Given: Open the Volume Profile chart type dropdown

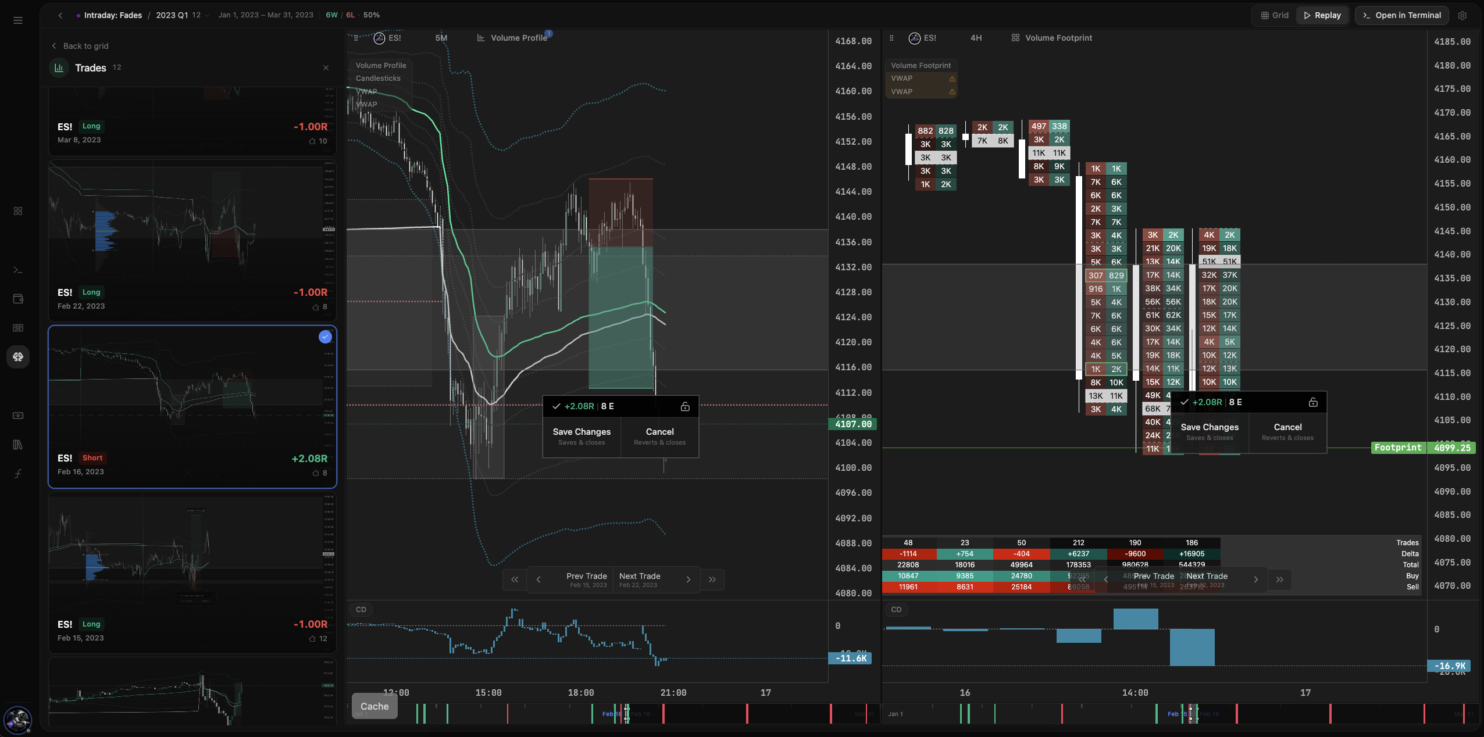Looking at the screenshot, I should [512, 38].
